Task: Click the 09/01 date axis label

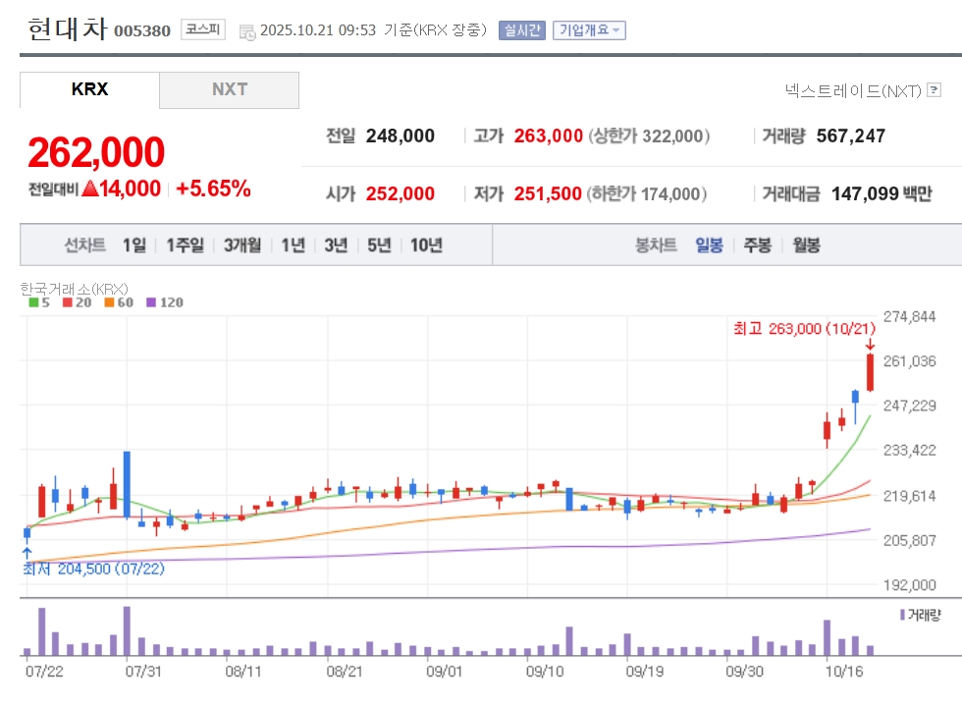Action: click(444, 672)
